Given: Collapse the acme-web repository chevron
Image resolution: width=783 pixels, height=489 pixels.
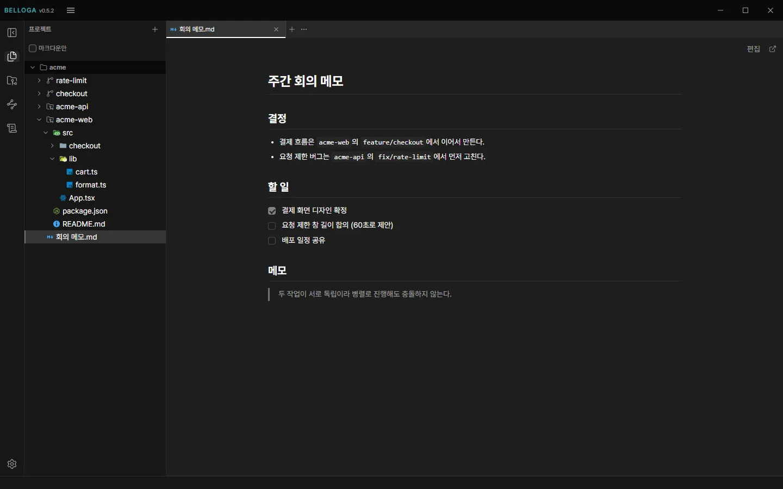Looking at the screenshot, I should point(39,120).
